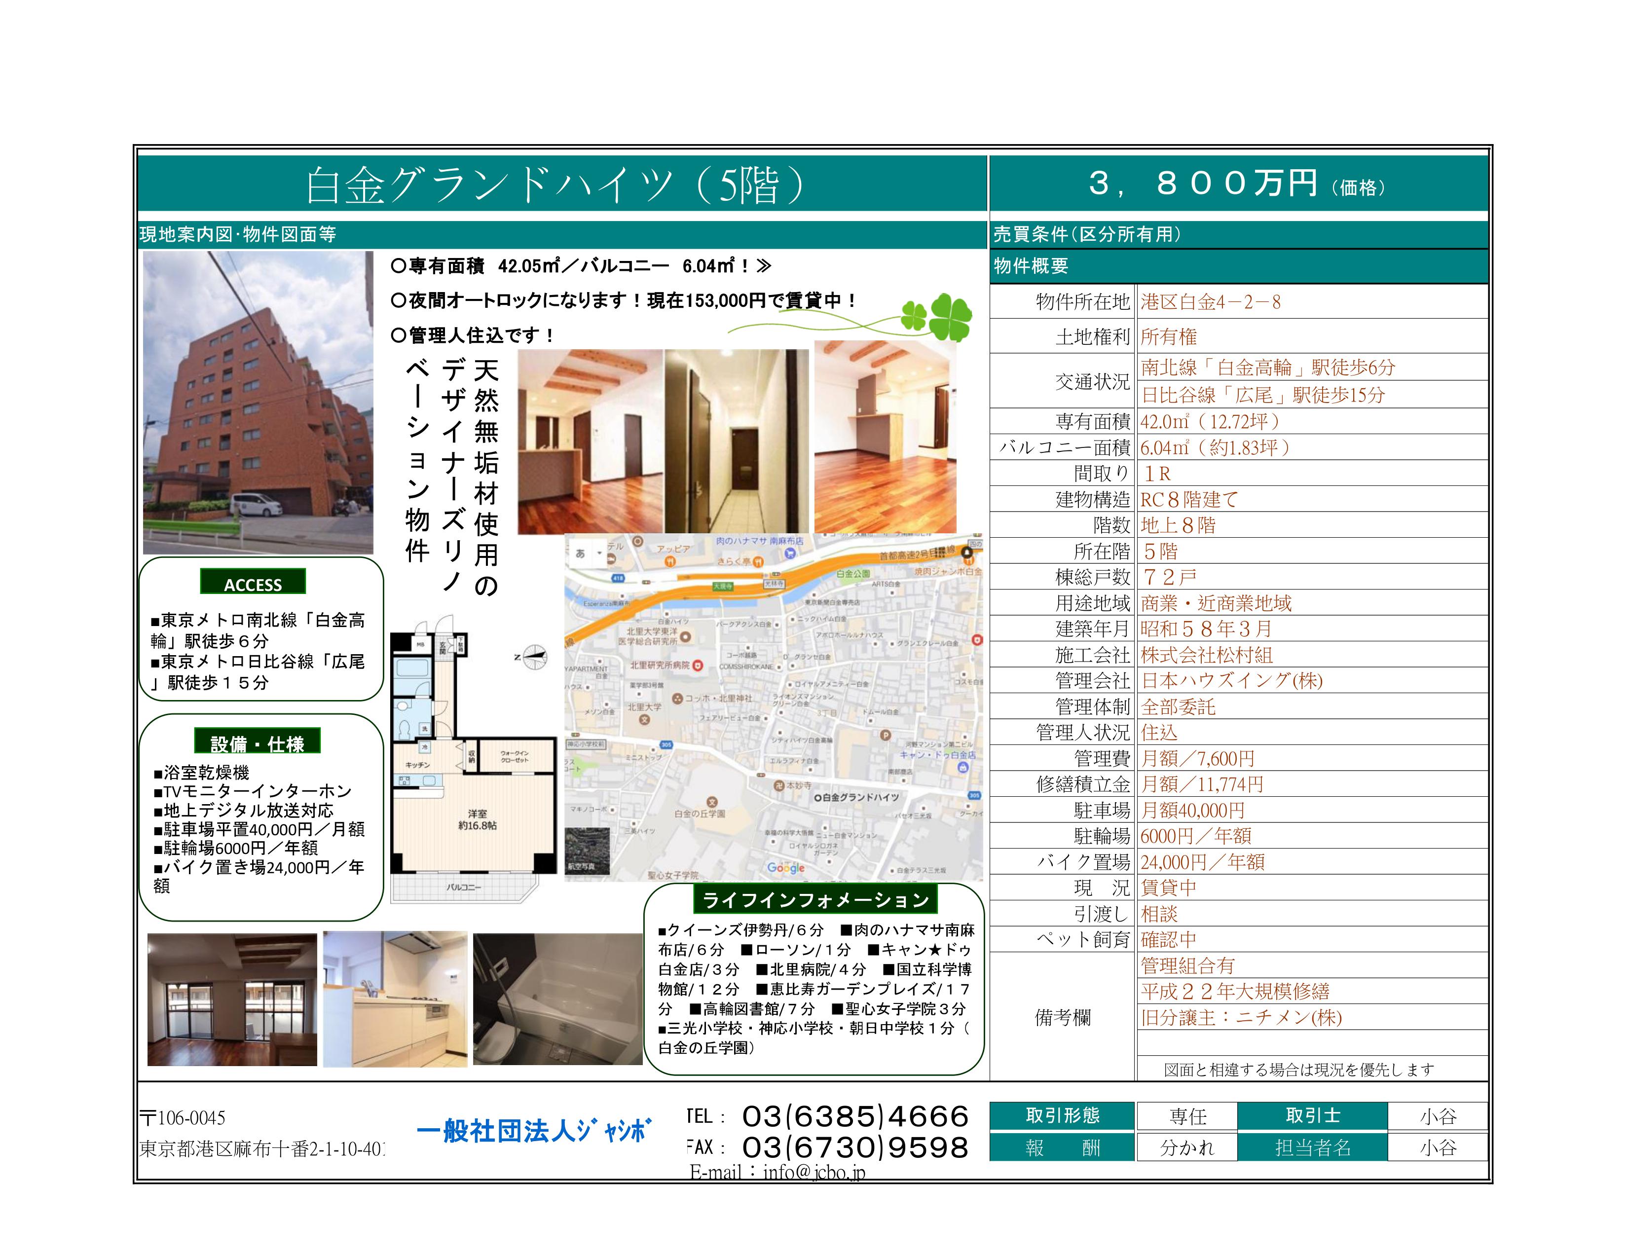This screenshot has height=1258, width=1628.
Task: Select the RC8階建て structure value
Action: point(1189,500)
